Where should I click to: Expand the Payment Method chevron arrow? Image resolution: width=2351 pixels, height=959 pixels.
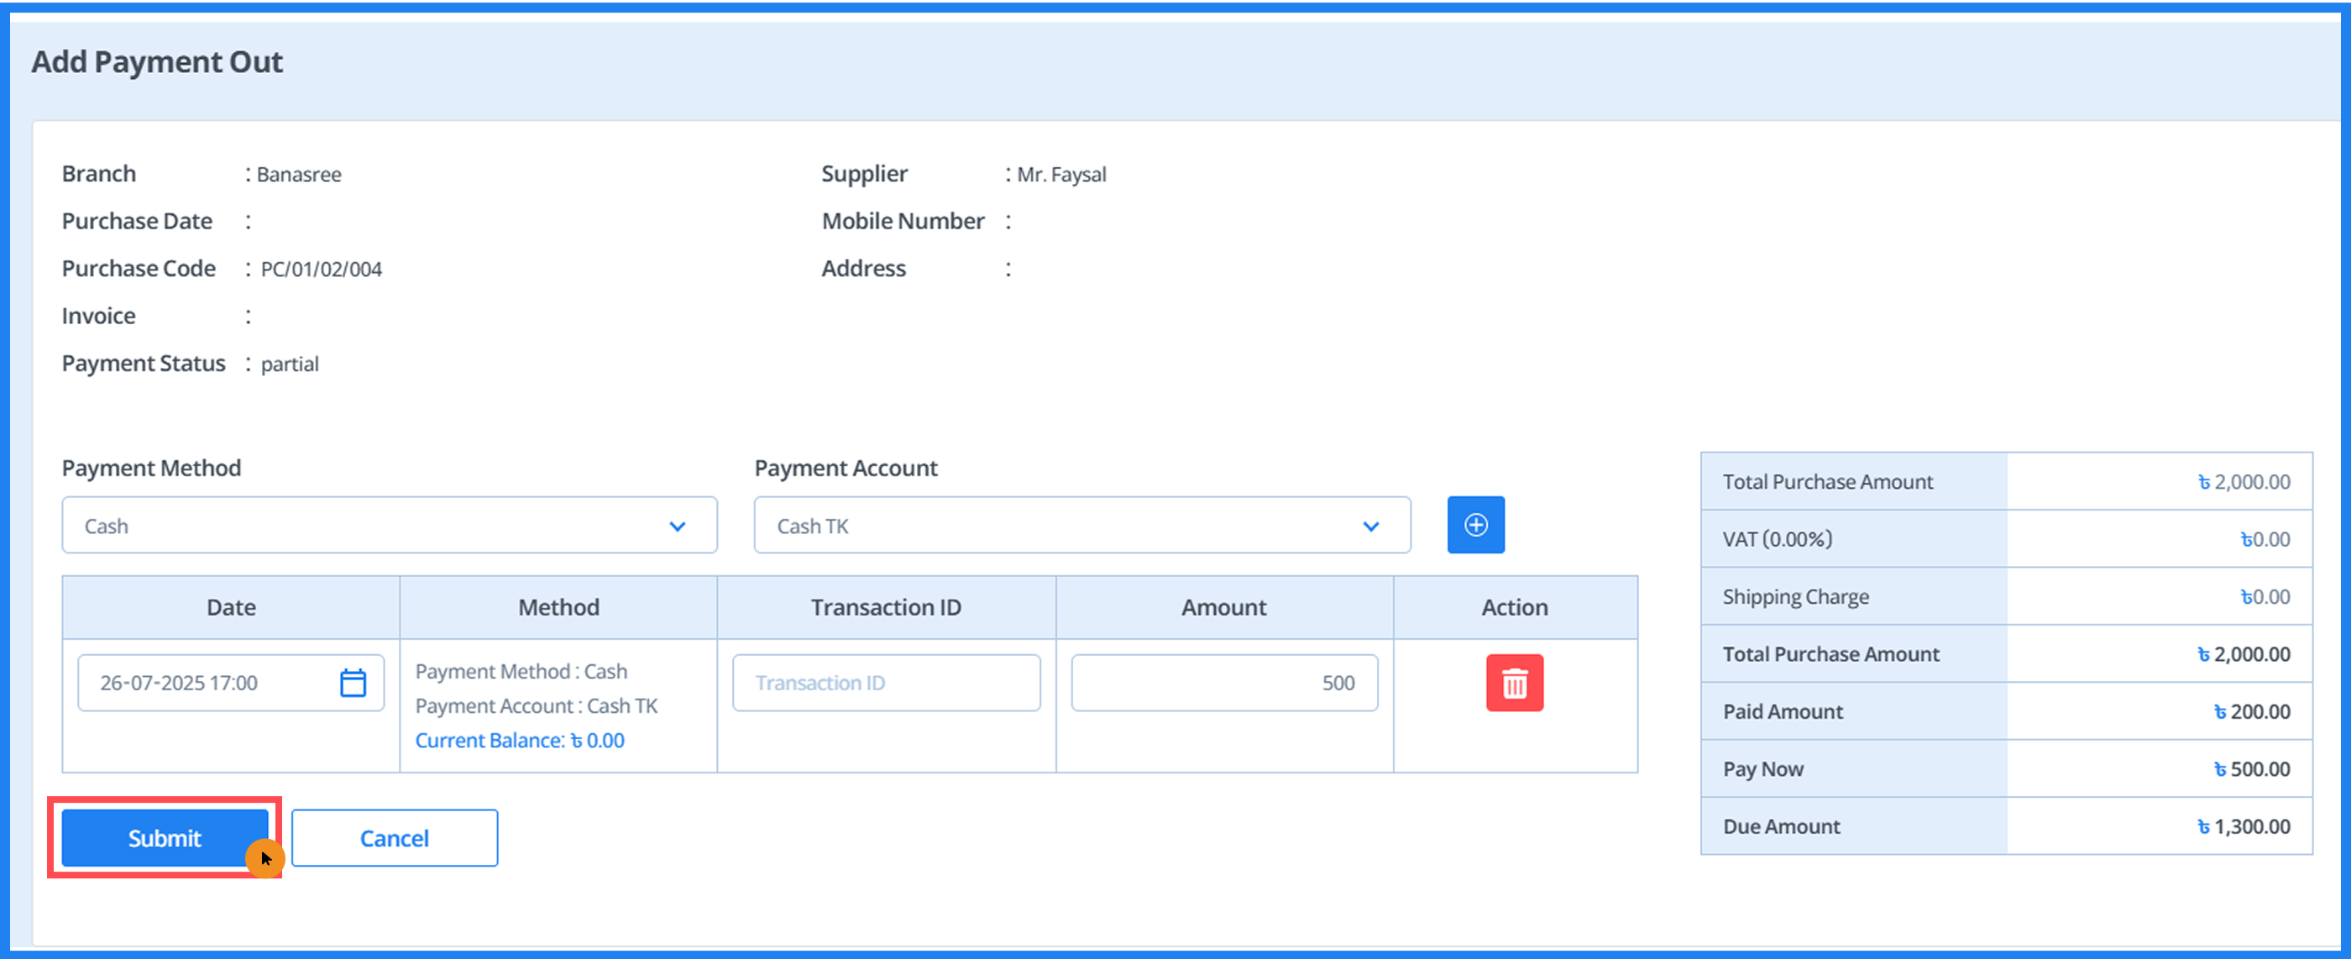(x=676, y=527)
